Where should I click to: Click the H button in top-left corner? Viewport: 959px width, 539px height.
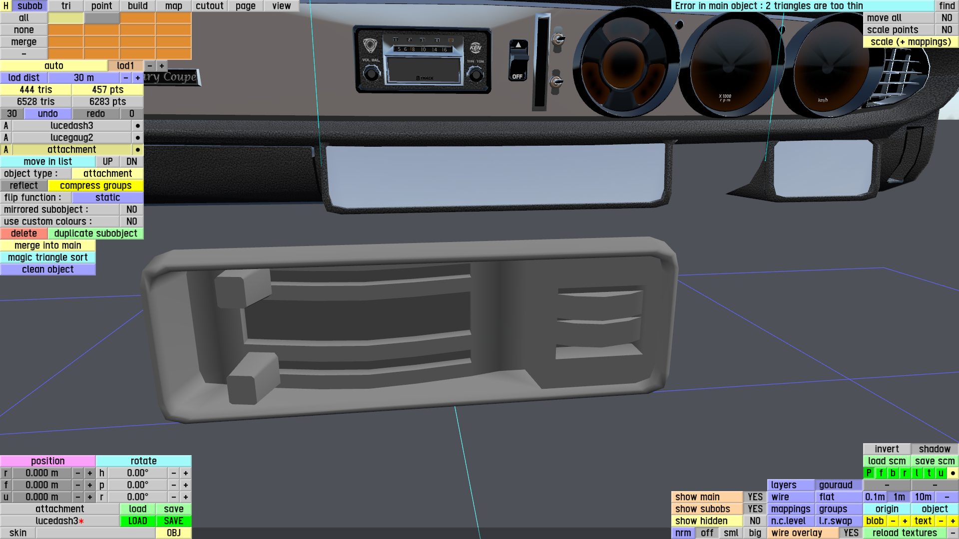click(5, 6)
